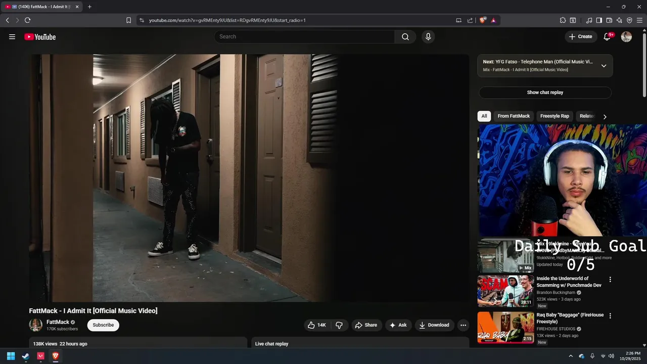Screen dimensions: 647x364
Task: Click the Share button under video
Action: tap(366, 325)
